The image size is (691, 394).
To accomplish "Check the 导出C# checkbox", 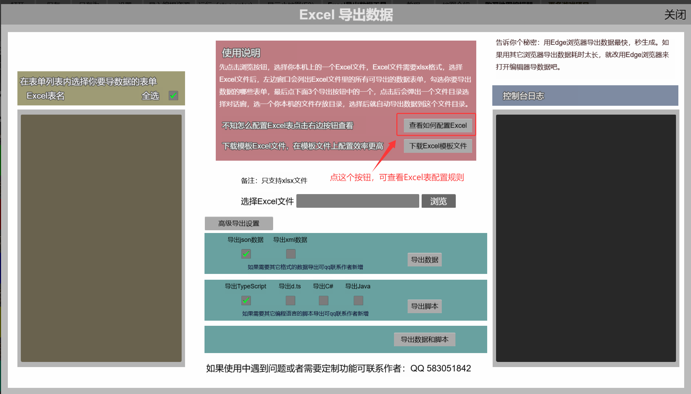I will click(323, 301).
